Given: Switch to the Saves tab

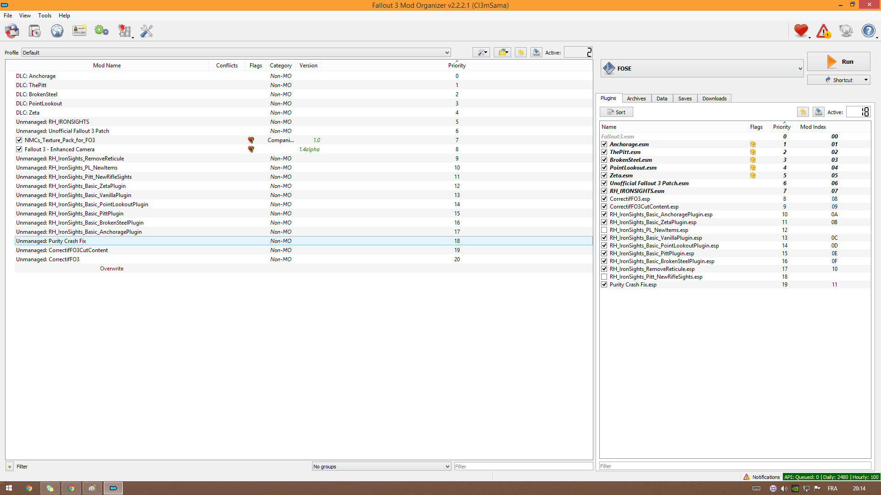Looking at the screenshot, I should point(685,99).
